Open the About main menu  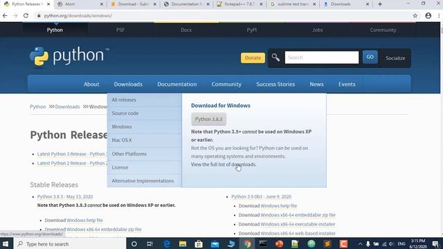coord(91,84)
